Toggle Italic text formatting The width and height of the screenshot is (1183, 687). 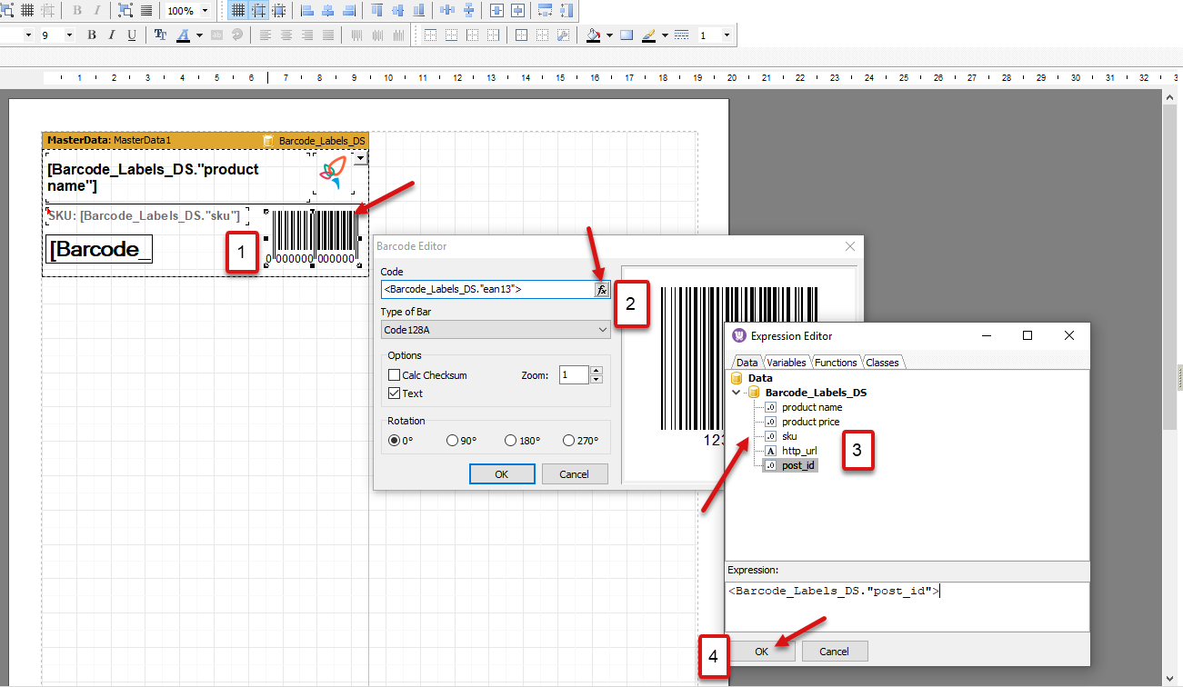(112, 35)
